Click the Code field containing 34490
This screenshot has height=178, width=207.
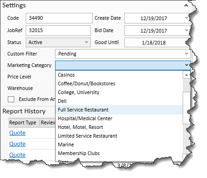(59, 18)
